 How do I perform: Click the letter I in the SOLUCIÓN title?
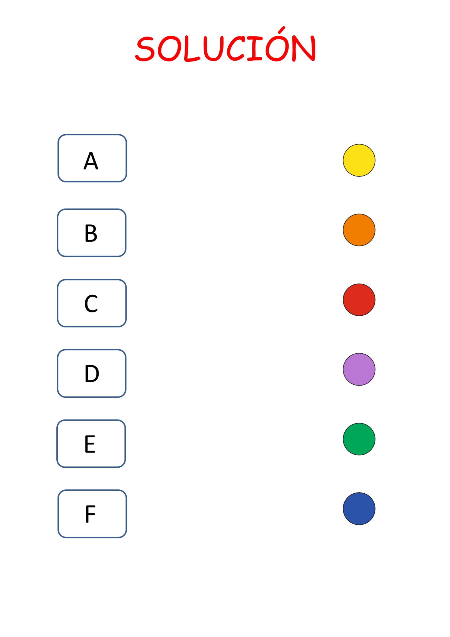(255, 49)
